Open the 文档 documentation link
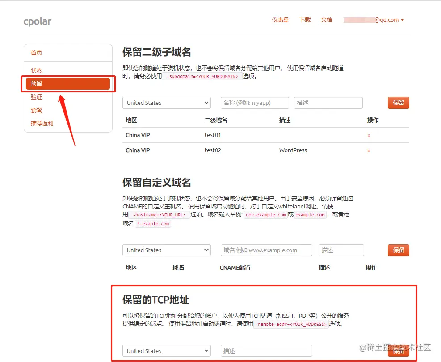 [327, 20]
